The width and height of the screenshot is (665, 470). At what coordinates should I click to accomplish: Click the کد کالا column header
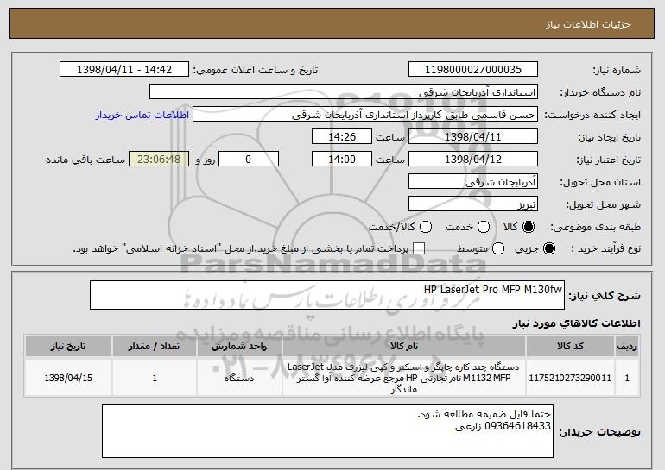tap(570, 347)
